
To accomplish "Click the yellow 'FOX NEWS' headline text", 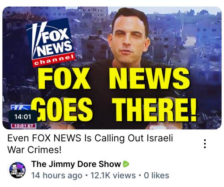I will click(114, 79).
